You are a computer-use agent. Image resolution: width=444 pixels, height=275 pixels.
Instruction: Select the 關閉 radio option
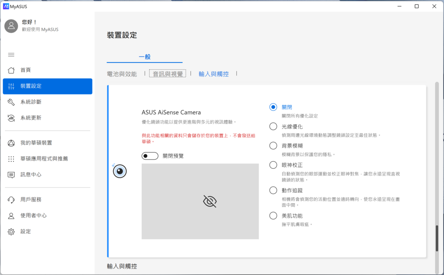[x=273, y=107]
